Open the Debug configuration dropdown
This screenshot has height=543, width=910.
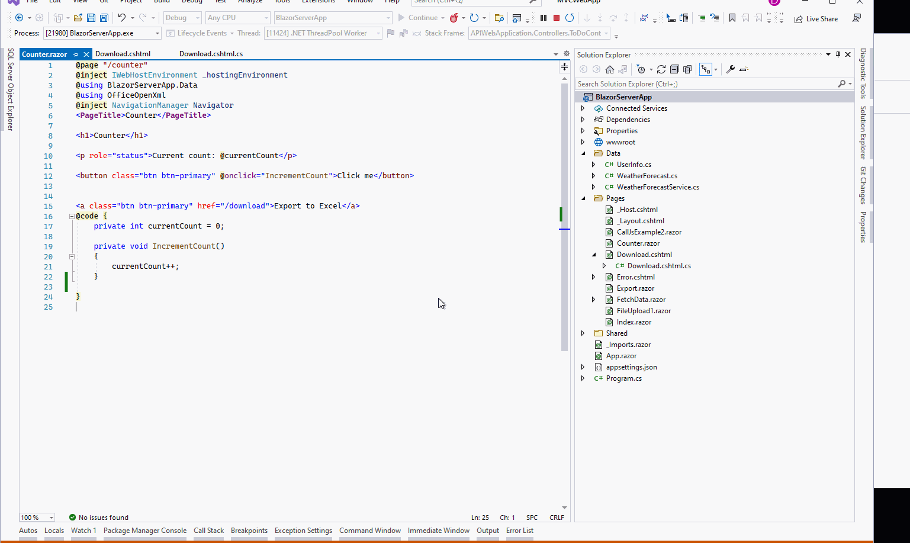pos(182,18)
